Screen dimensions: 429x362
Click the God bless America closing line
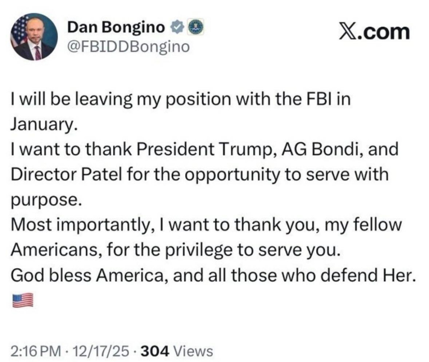pyautogui.click(x=213, y=275)
